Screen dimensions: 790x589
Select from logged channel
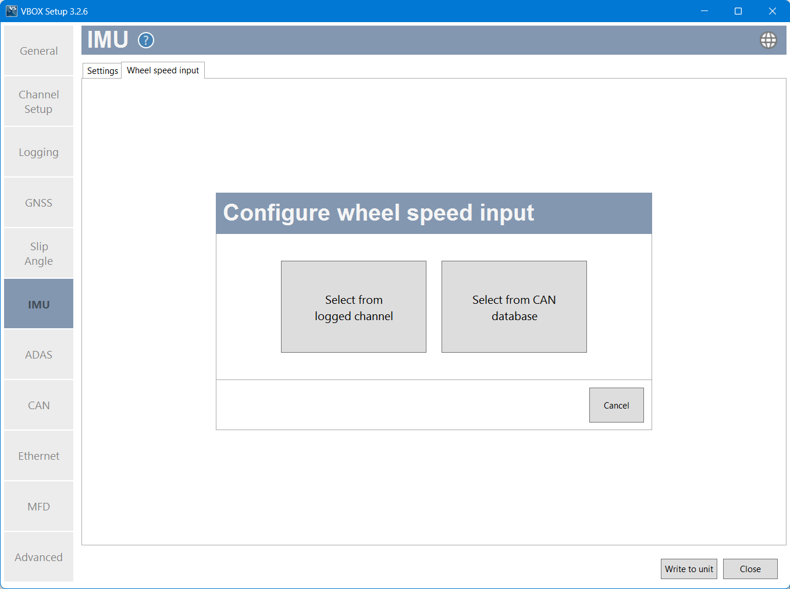[x=353, y=307]
